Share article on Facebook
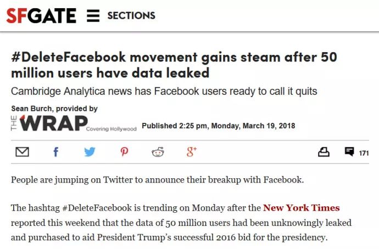This screenshot has height=249, width=379. [56, 152]
